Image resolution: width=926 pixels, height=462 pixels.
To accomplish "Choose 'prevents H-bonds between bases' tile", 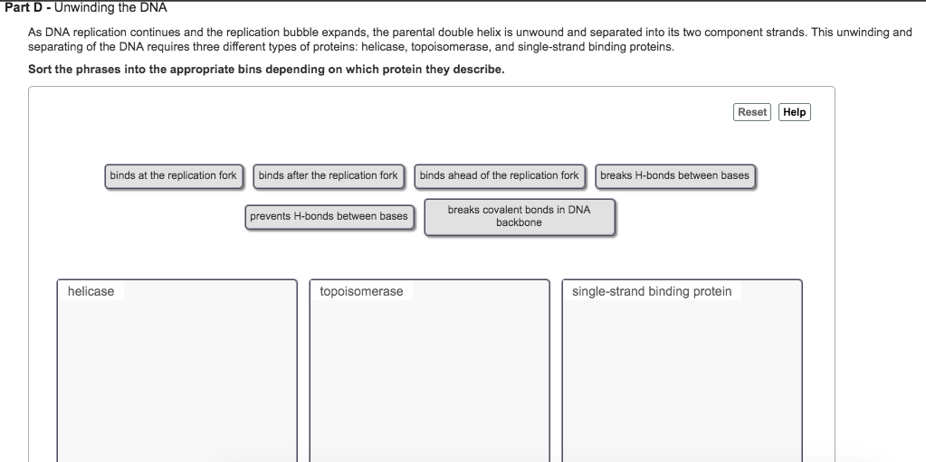I will click(329, 217).
